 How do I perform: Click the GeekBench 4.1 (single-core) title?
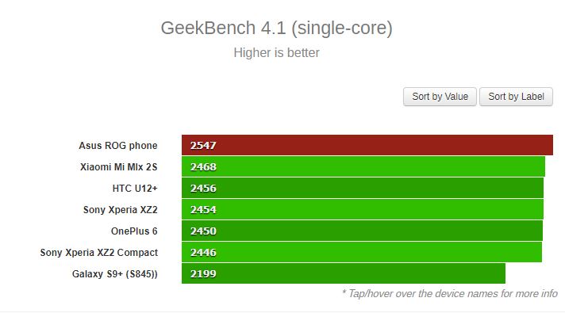276,28
